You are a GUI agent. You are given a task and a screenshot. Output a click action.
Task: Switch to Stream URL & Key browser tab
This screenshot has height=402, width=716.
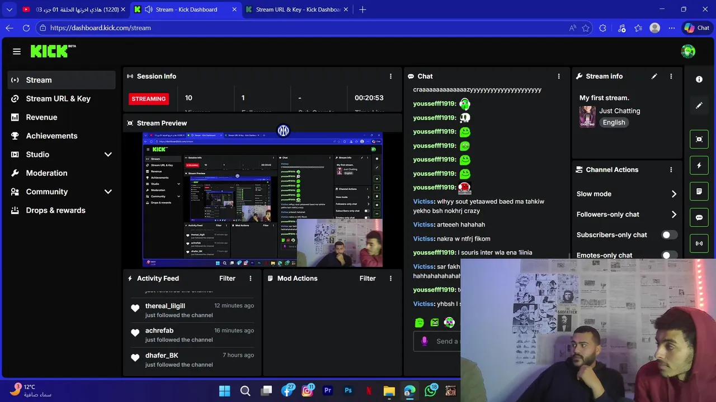298,9
